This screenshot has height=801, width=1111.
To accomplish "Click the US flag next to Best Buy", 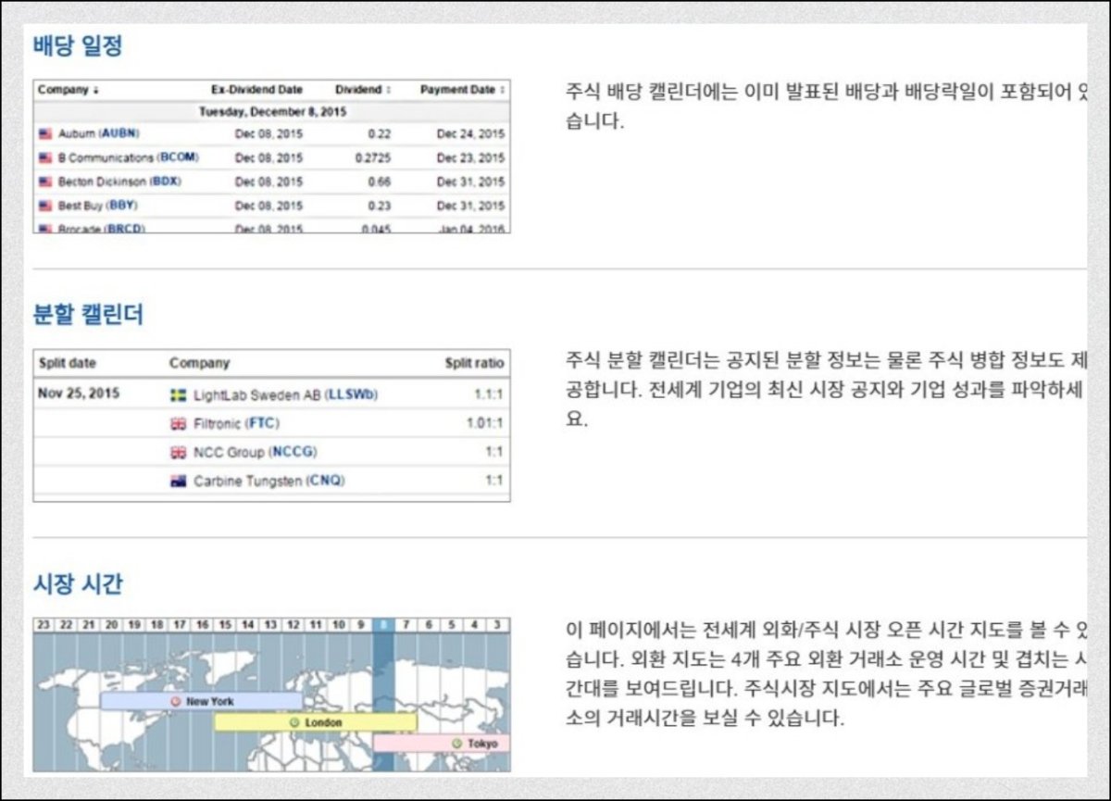I will 45,207.
